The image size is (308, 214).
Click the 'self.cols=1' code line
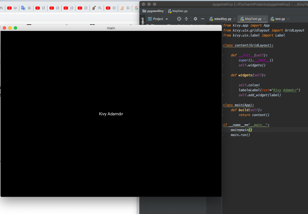[x=249, y=85]
